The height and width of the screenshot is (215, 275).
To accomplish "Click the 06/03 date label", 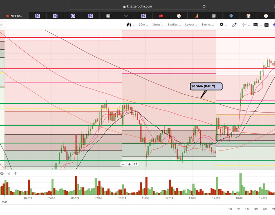I will click(x=75, y=198).
